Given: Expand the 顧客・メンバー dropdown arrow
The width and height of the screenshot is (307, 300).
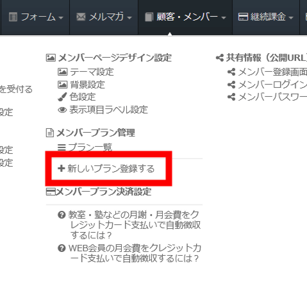Looking at the screenshot, I should click(x=224, y=18).
